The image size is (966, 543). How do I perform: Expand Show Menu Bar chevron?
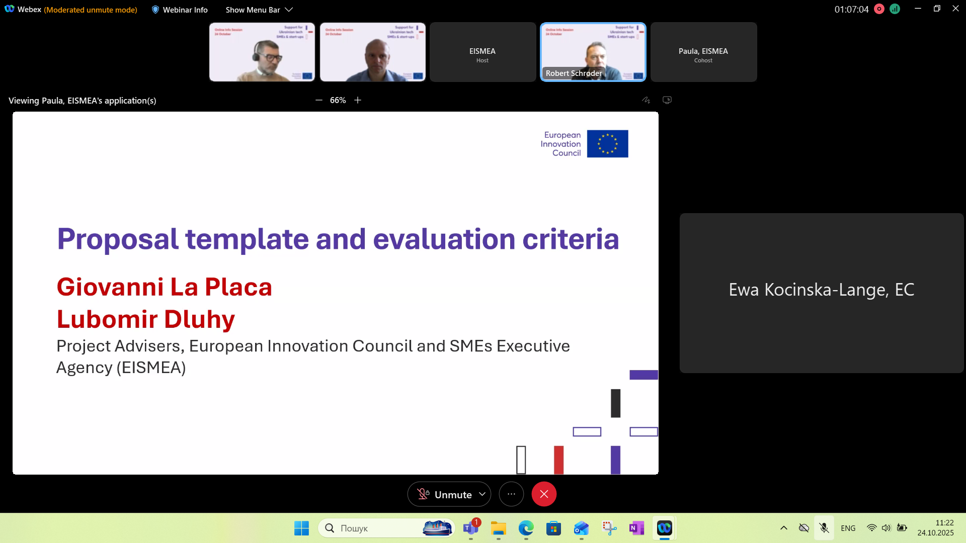coord(289,10)
